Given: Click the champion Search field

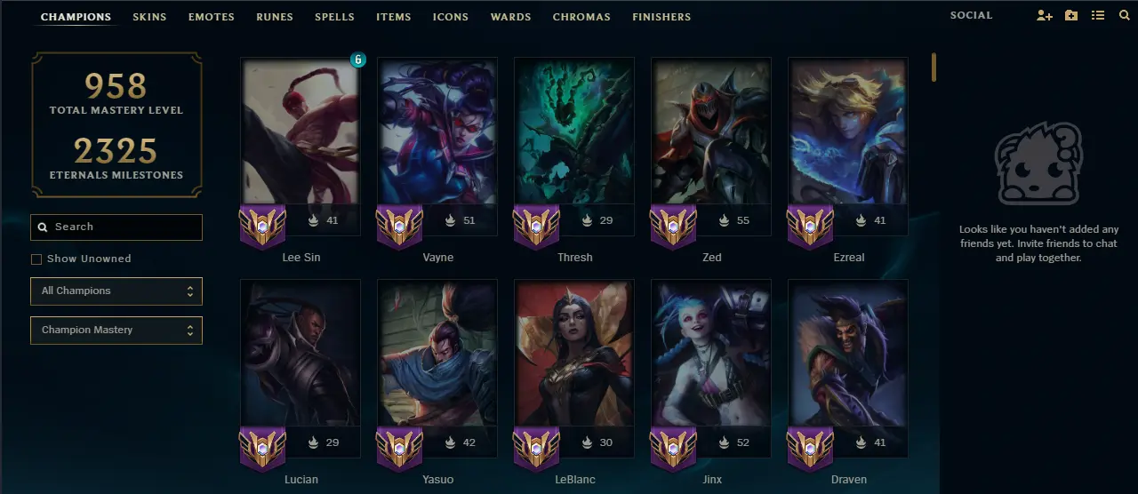Looking at the screenshot, I should click(116, 227).
